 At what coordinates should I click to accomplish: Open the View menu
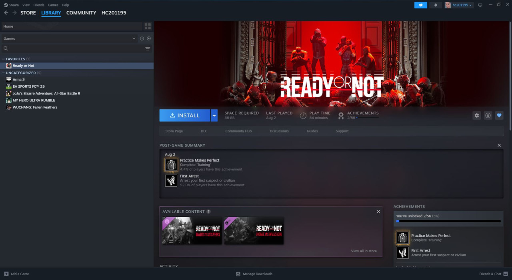26,5
